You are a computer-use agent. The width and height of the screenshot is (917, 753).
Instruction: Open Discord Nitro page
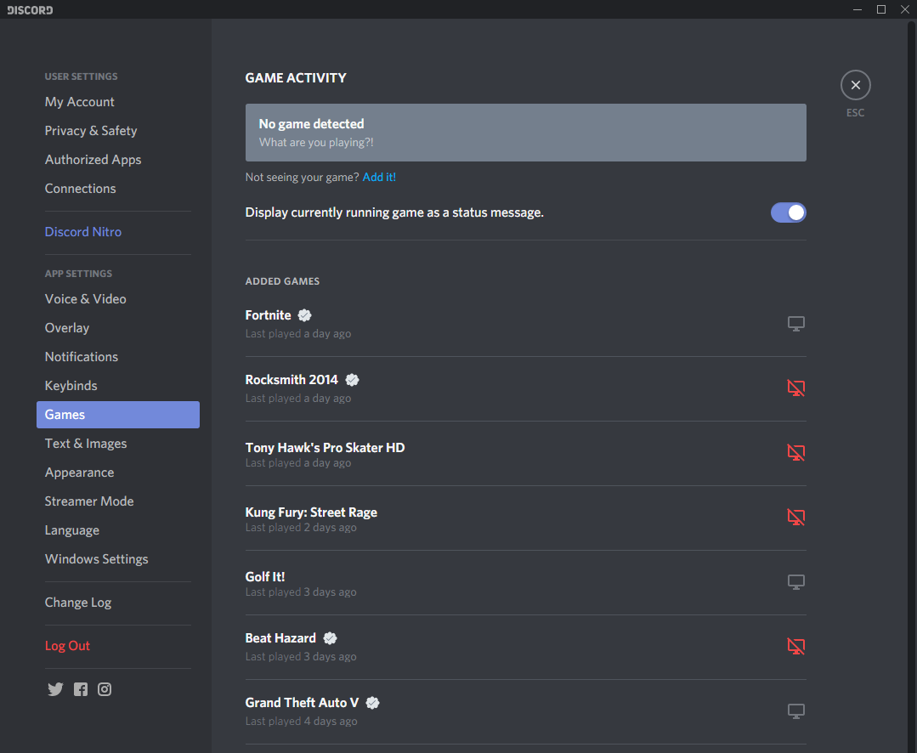[83, 232]
